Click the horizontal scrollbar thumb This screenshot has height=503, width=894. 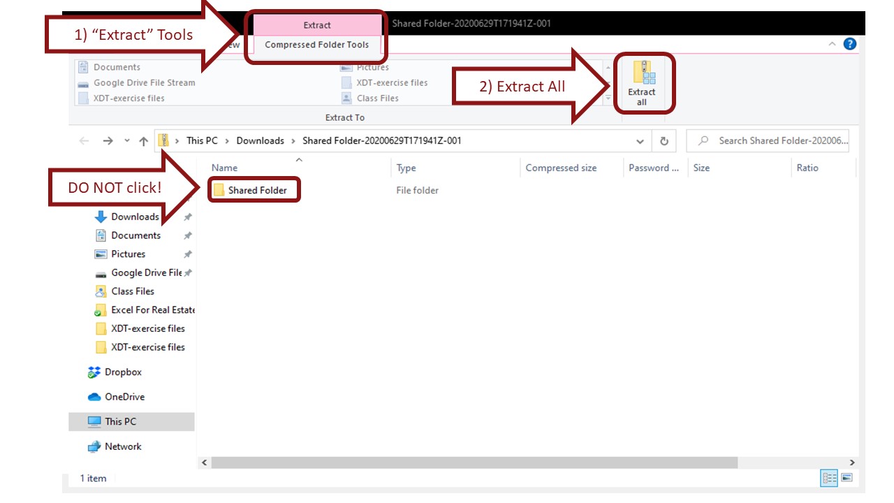474,462
